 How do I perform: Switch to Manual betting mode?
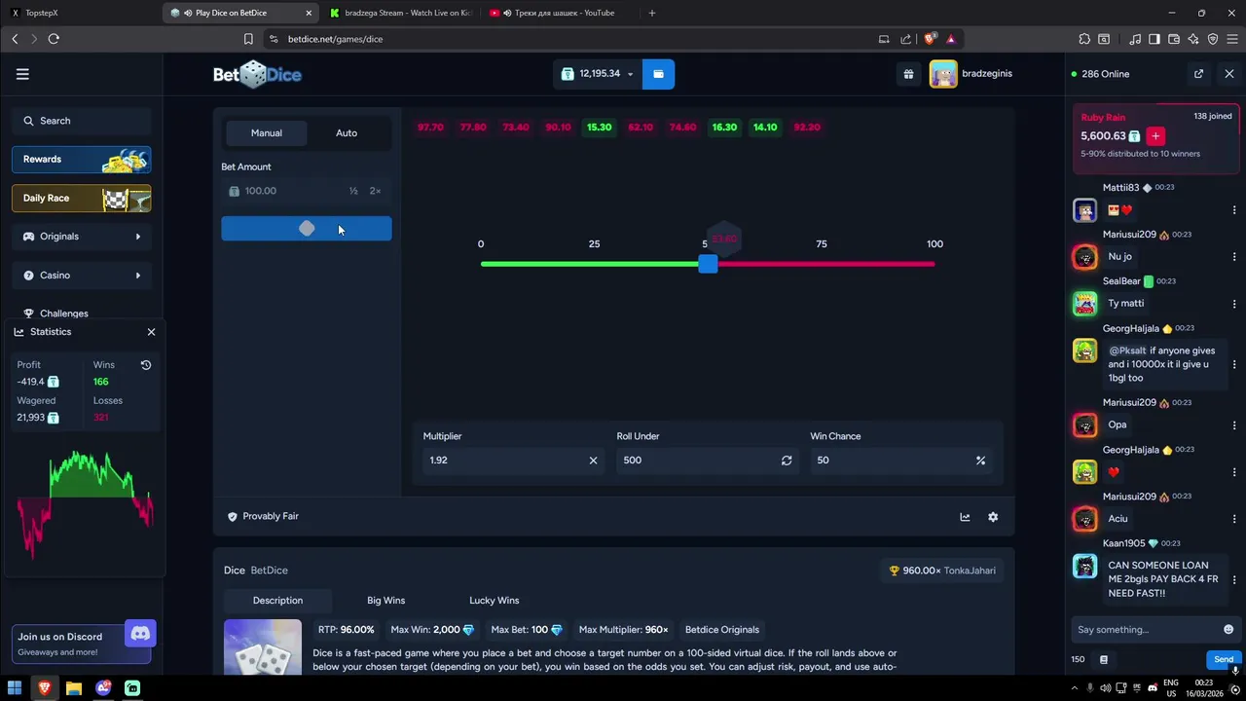coord(267,133)
